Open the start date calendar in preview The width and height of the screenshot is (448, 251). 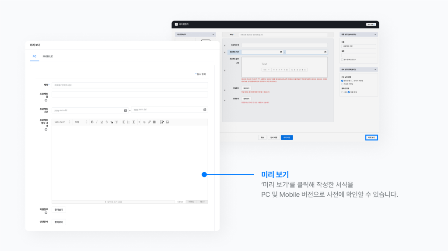(126, 110)
